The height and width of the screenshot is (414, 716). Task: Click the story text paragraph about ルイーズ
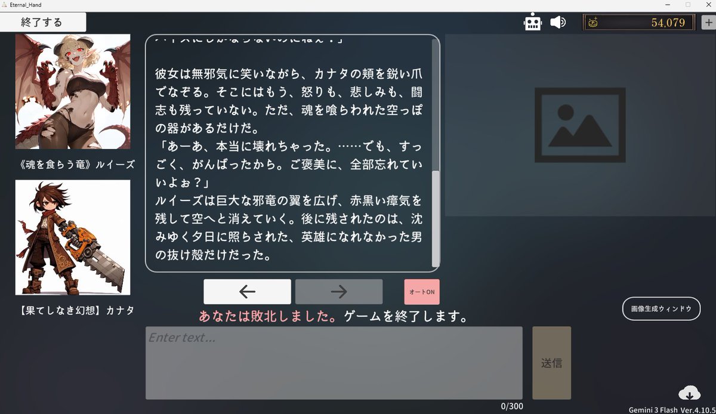[x=289, y=227]
